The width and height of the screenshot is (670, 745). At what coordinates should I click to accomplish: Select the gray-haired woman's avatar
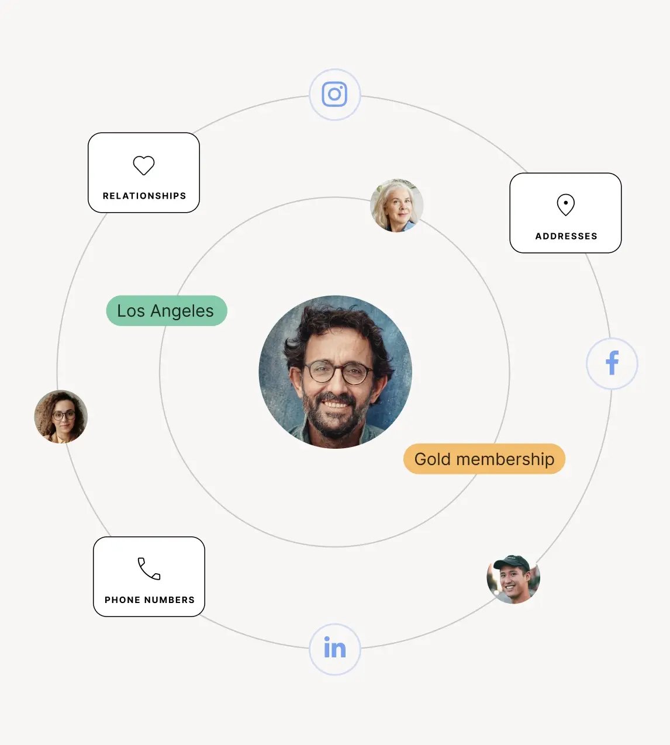(x=396, y=206)
